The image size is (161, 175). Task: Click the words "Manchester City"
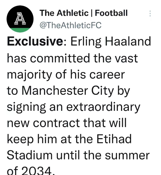[68, 91]
